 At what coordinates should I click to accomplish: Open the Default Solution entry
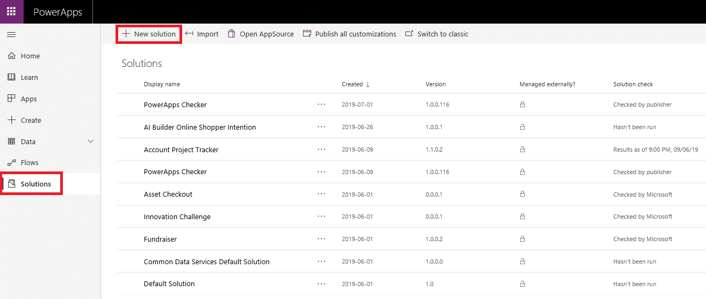169,284
